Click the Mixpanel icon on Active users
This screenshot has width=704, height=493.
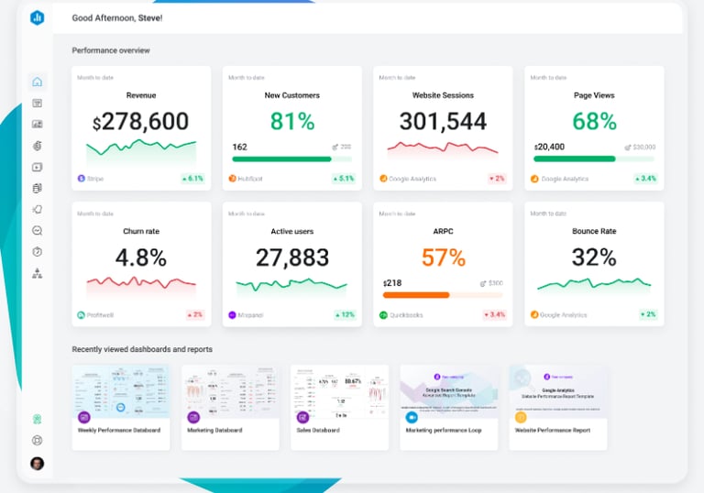point(232,314)
